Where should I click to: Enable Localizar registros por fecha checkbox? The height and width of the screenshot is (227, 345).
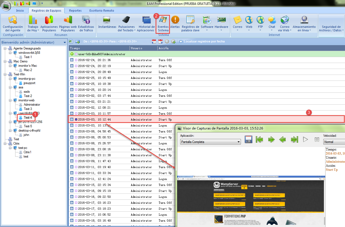(181, 42)
